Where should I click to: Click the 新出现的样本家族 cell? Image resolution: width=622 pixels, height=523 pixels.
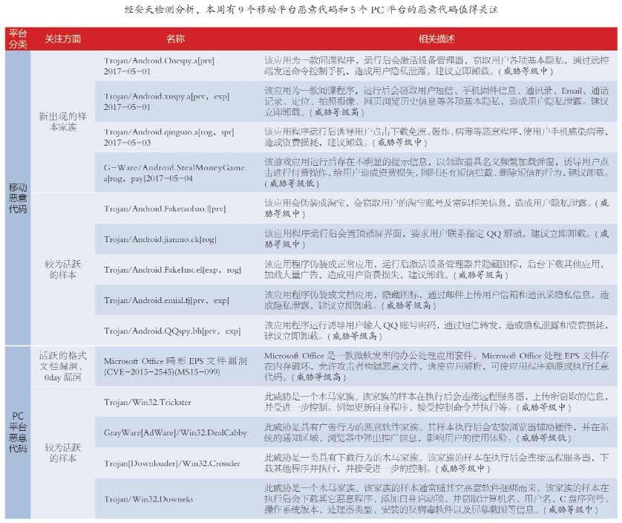[x=62, y=122]
